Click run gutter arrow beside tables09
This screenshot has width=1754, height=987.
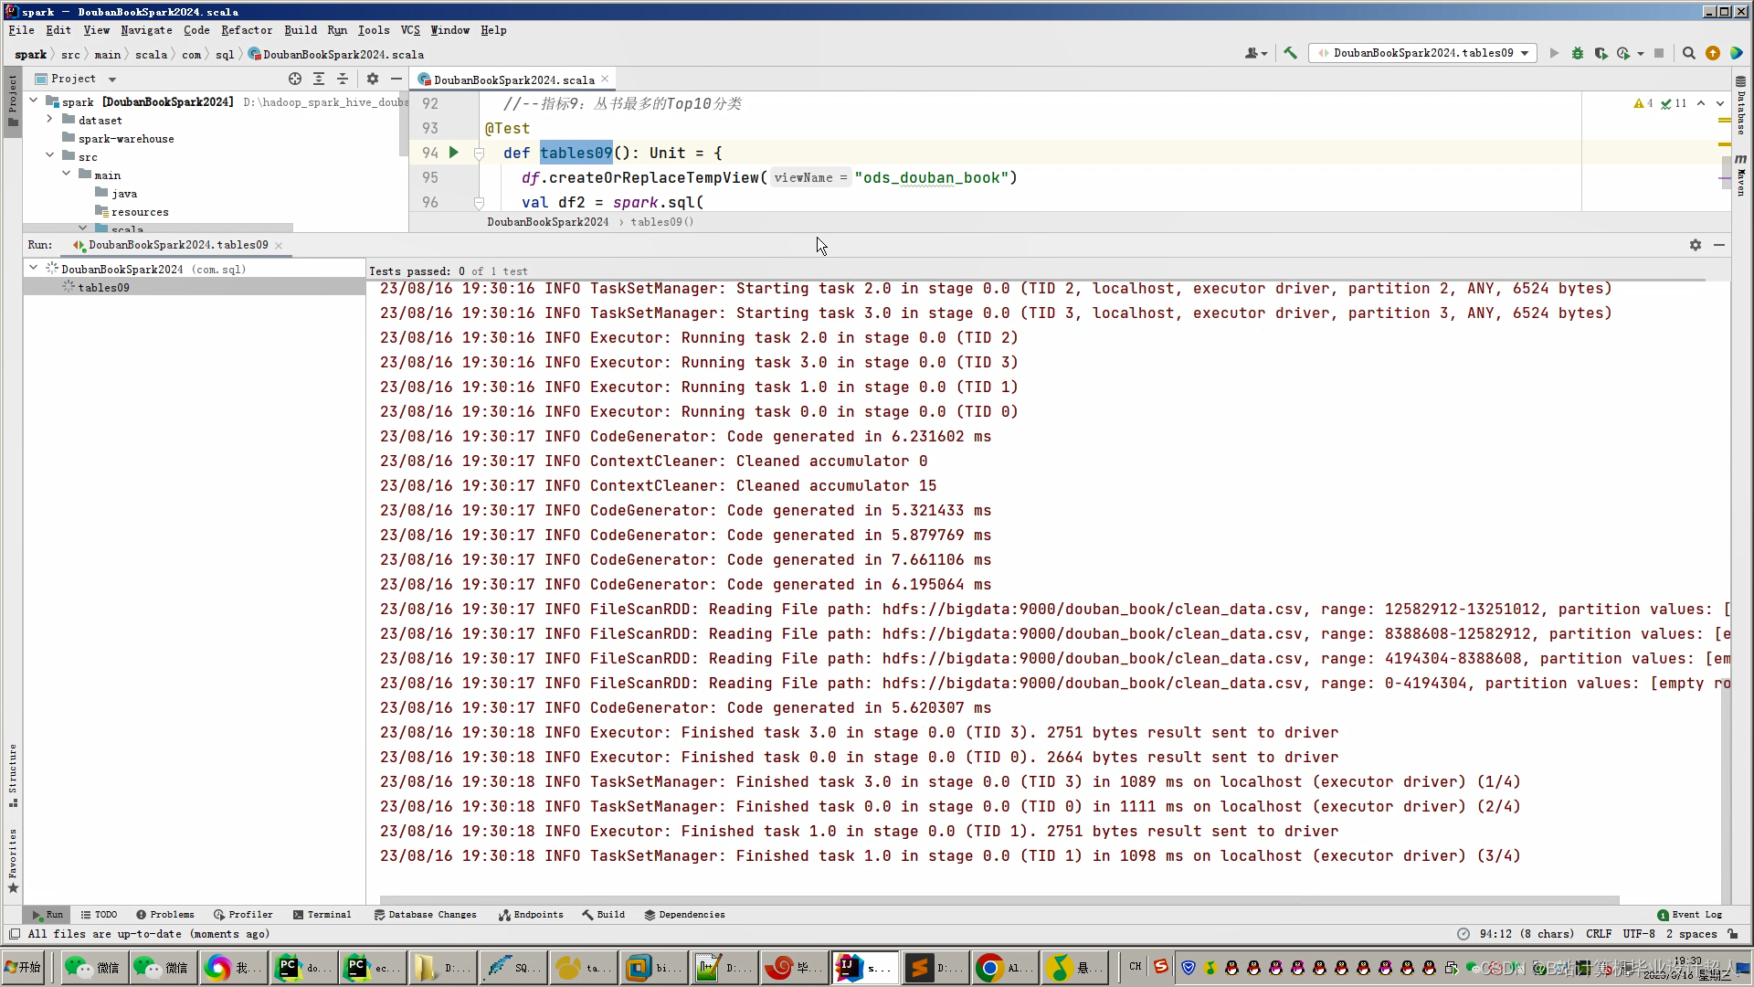click(454, 153)
